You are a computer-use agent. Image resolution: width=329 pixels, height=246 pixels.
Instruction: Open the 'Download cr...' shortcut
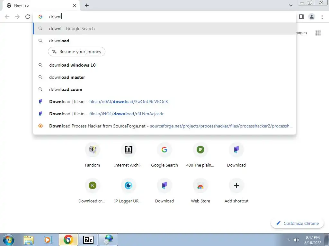pos(92,191)
